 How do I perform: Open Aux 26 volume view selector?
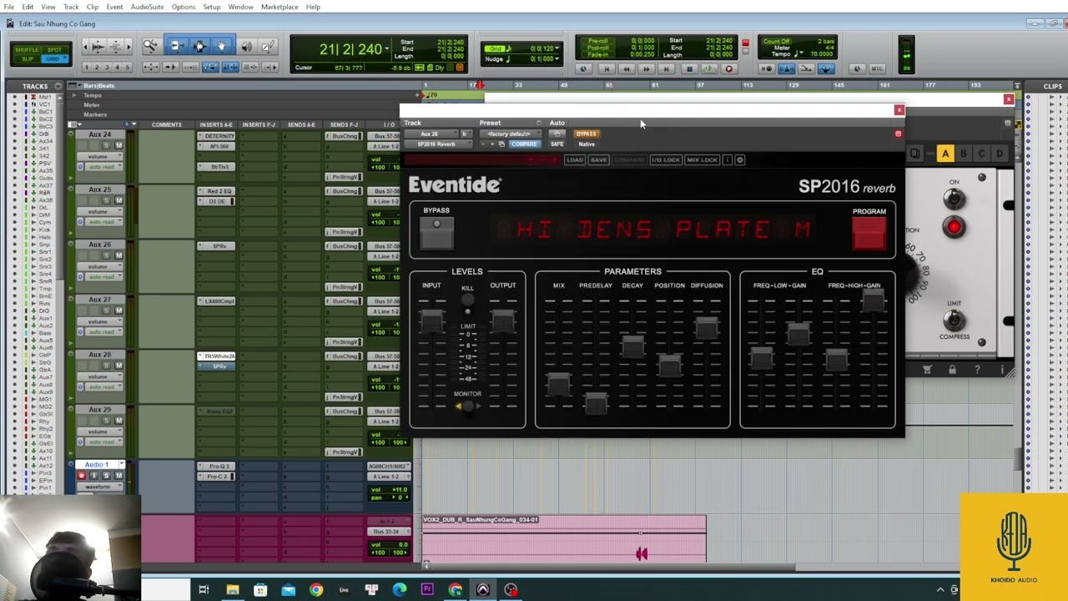[98, 266]
